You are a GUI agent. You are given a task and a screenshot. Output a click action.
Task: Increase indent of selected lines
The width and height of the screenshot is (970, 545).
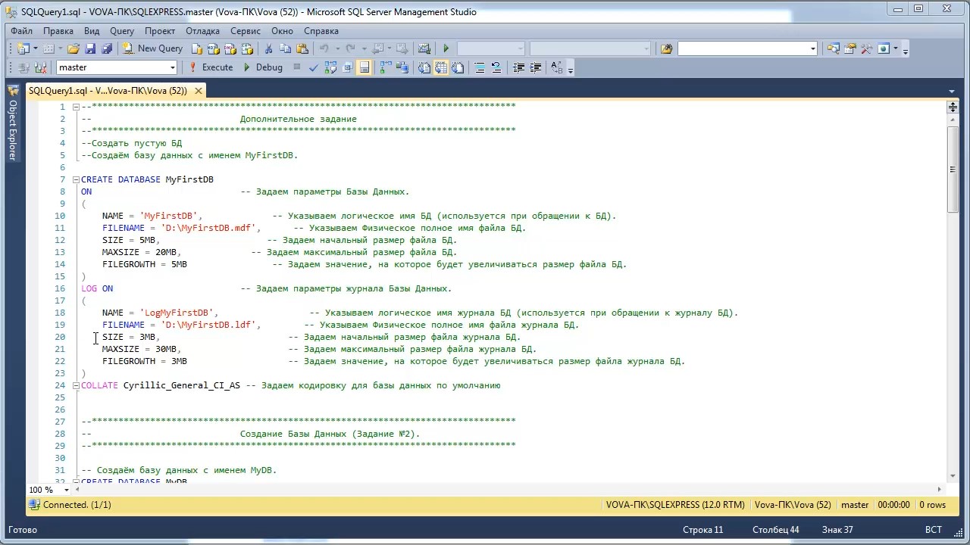click(x=536, y=67)
